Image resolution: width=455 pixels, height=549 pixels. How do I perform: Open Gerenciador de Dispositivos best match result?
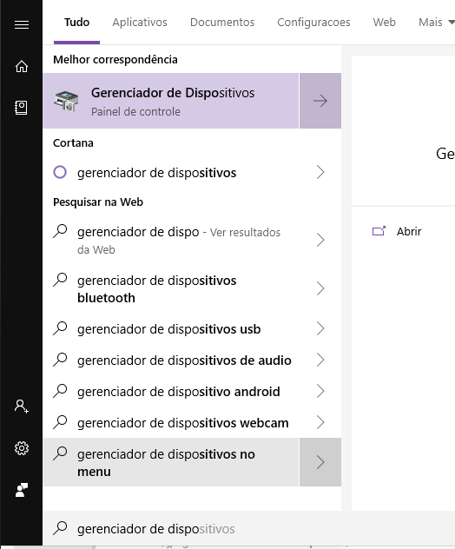(x=171, y=101)
